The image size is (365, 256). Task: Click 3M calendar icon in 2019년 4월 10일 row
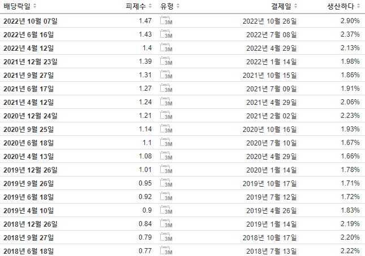tap(166, 210)
